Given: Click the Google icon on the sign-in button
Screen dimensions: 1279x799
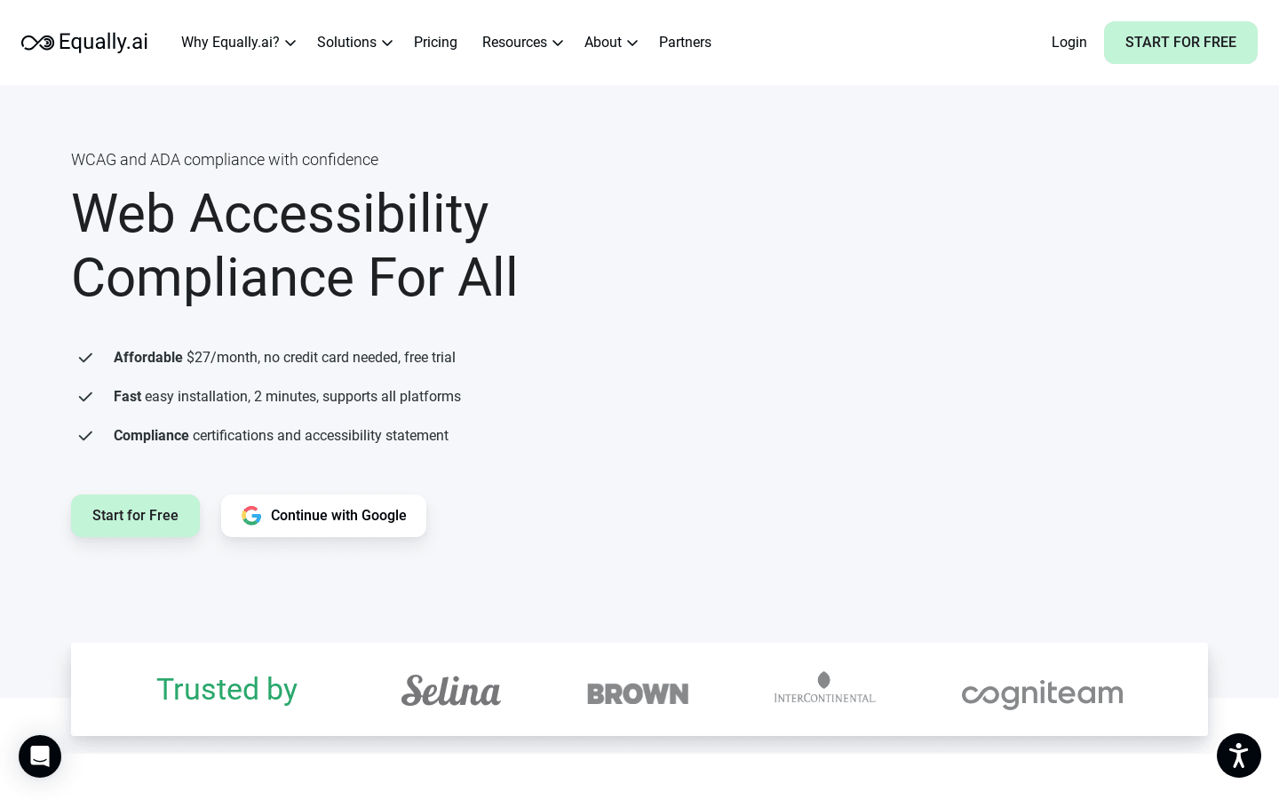Looking at the screenshot, I should point(251,516).
